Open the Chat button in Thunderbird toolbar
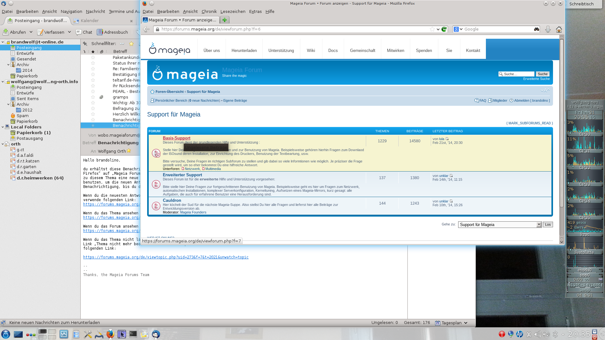The image size is (605, 340). [84, 32]
